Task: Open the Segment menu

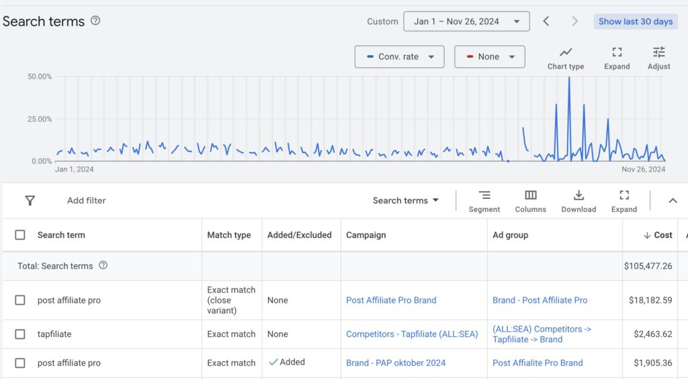Action: click(x=484, y=202)
